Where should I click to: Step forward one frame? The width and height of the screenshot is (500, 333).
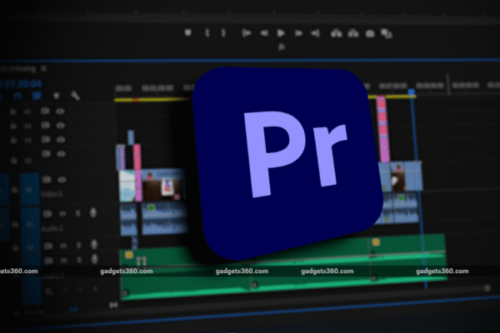tap(298, 33)
